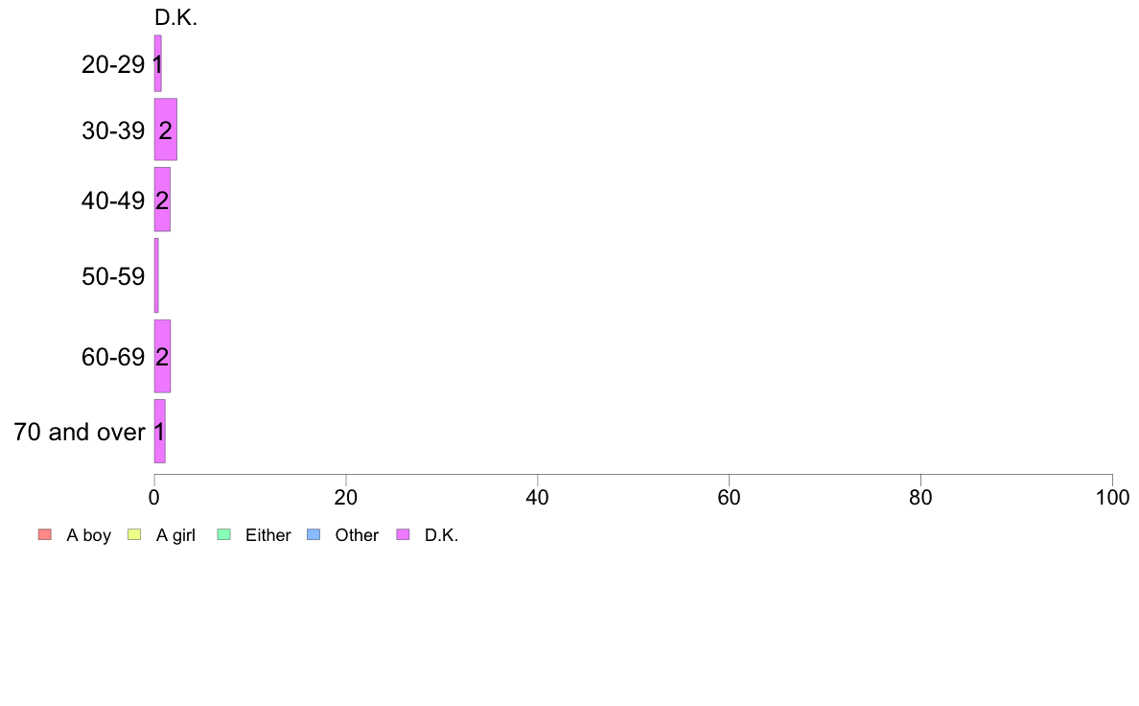Click the 70 and over axis label
This screenshot has height=706, width=1139.
[x=80, y=432]
